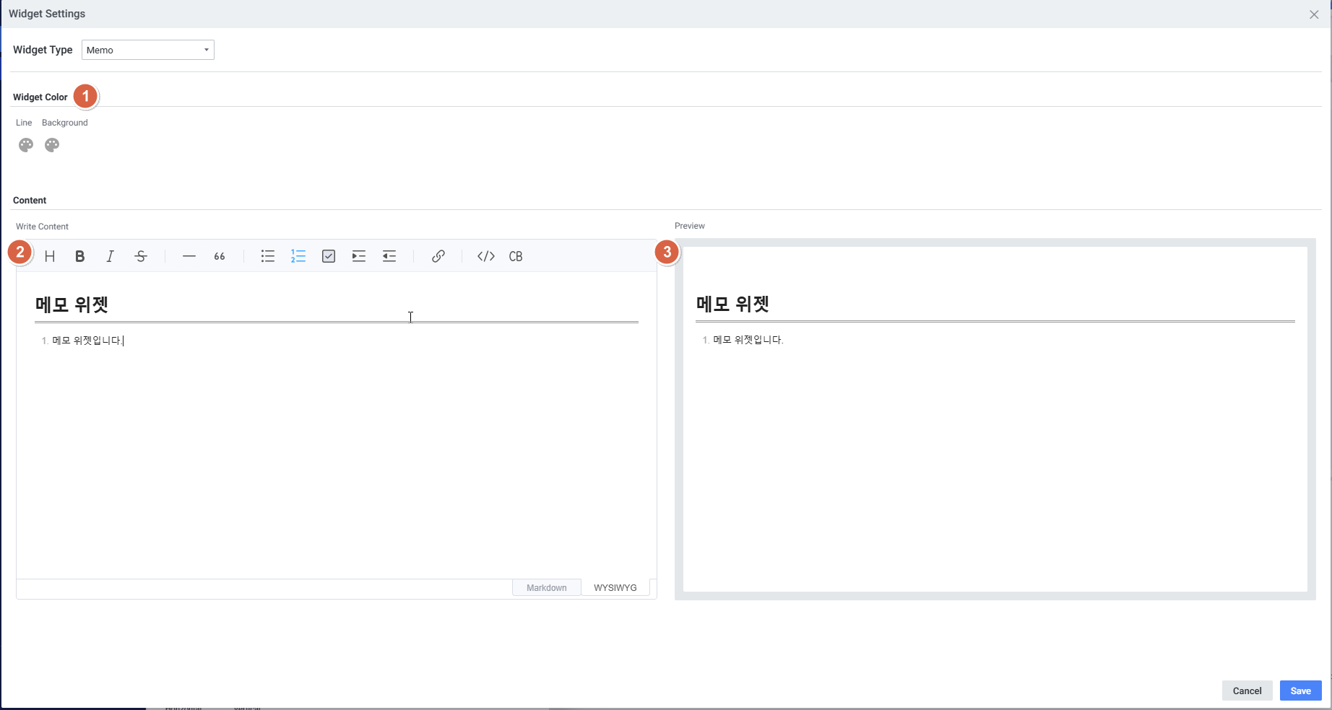Click the Heading toolbar icon
This screenshot has height=710, width=1332.
click(x=50, y=256)
